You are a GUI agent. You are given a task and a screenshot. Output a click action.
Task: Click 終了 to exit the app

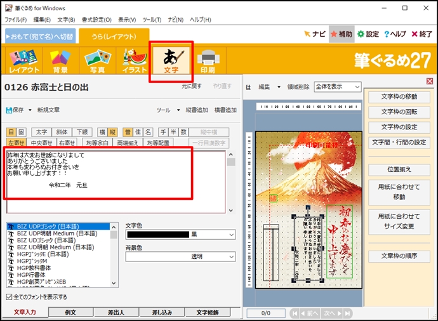click(x=421, y=34)
